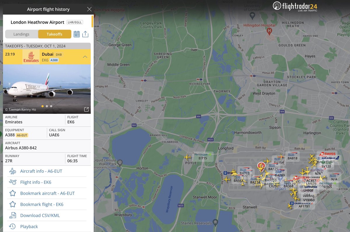
Task: Click the open-photo-in-new-window icon
Action: (86, 109)
